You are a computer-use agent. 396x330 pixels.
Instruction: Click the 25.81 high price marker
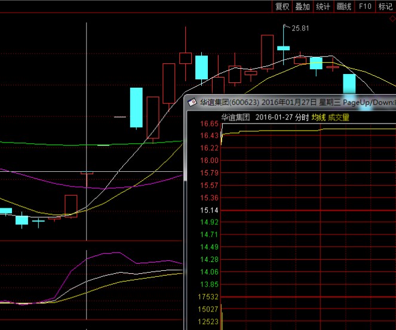tap(300, 28)
